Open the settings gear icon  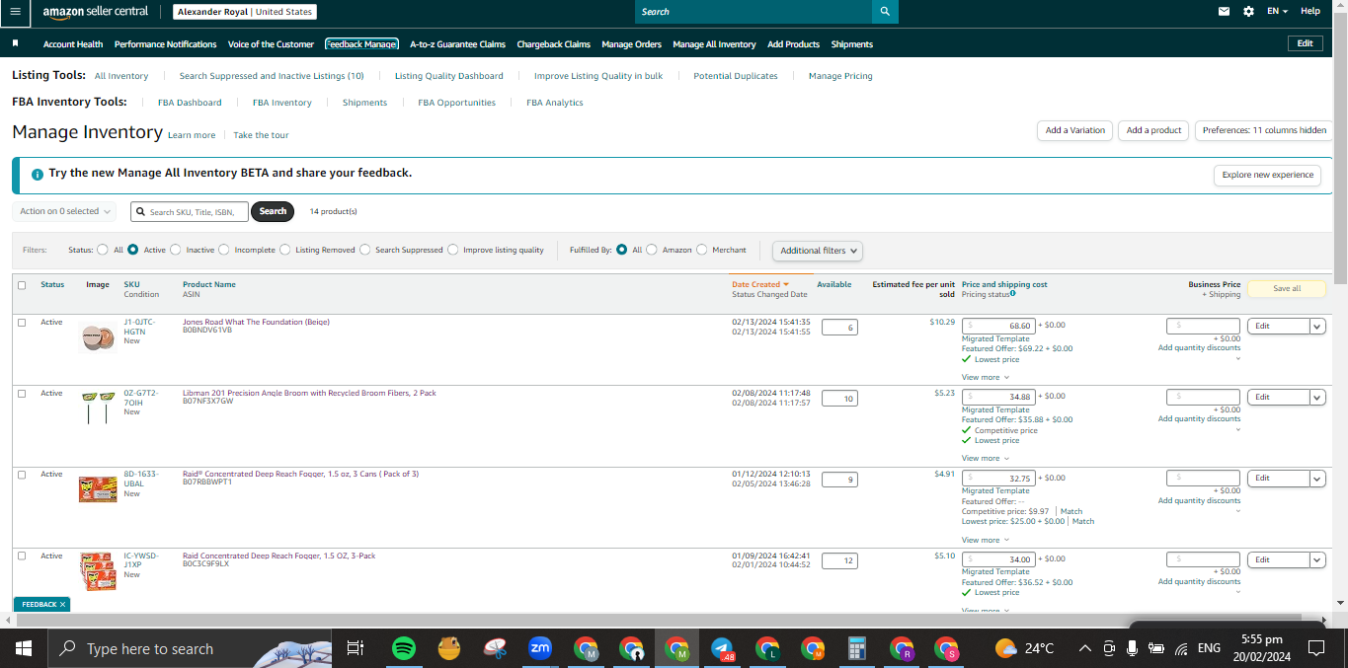tap(1248, 11)
